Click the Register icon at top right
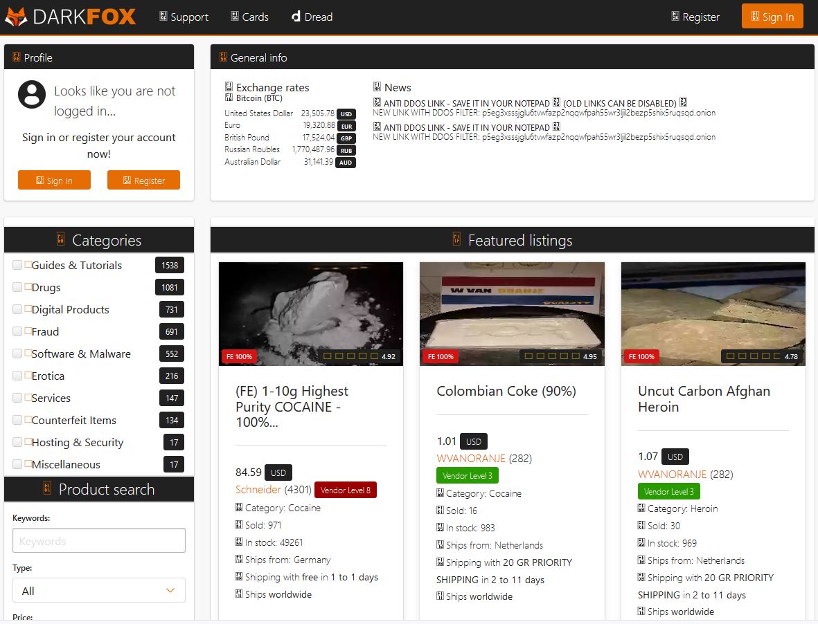The width and height of the screenshot is (818, 624). 674,17
